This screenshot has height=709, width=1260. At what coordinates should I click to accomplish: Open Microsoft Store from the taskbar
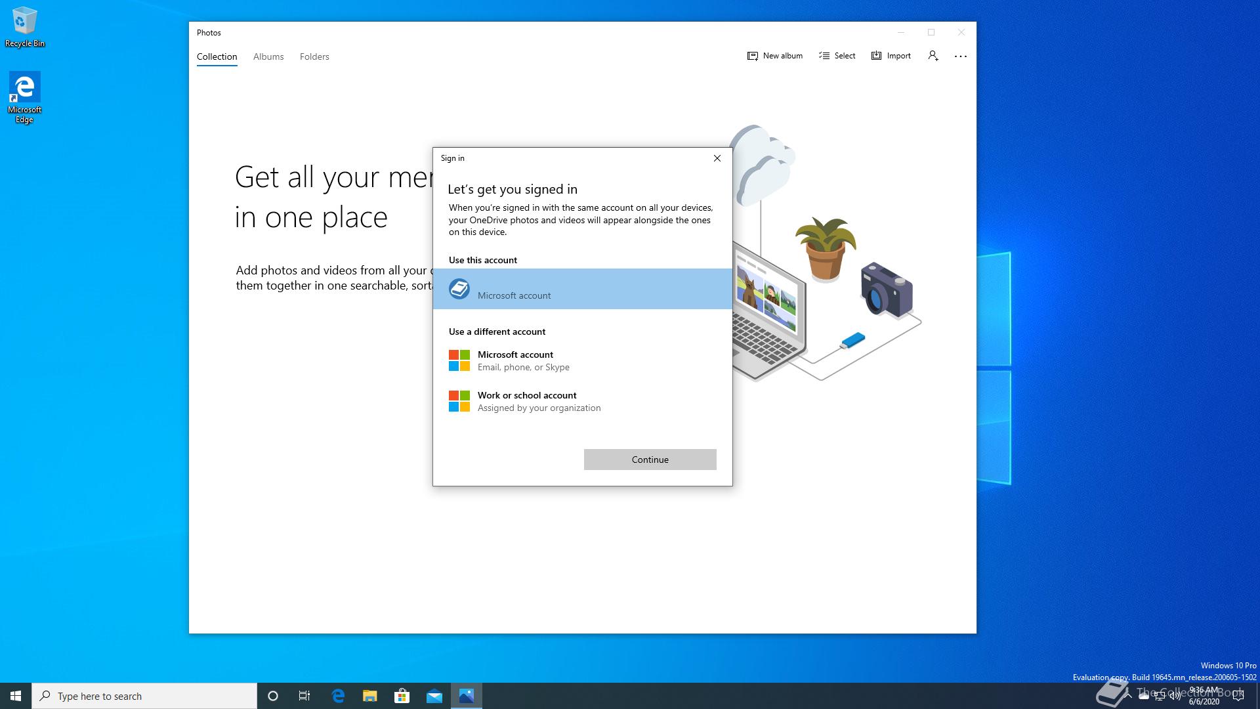[402, 696]
